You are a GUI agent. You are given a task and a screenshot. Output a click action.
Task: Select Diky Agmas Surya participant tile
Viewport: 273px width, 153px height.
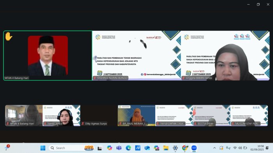tap(99, 115)
